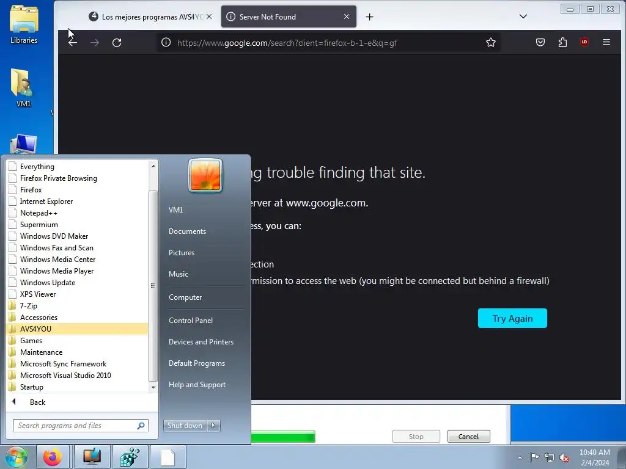The width and height of the screenshot is (626, 469).
Task: Open a new tab with plus
Action: [370, 16]
